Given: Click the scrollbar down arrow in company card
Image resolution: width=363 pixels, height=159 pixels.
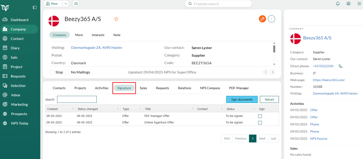Looking at the screenshot, I should pos(274,64).
